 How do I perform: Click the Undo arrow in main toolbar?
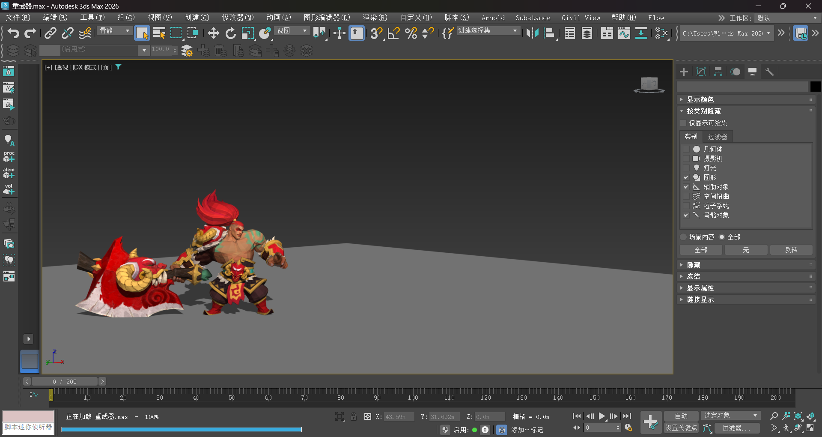coord(13,33)
